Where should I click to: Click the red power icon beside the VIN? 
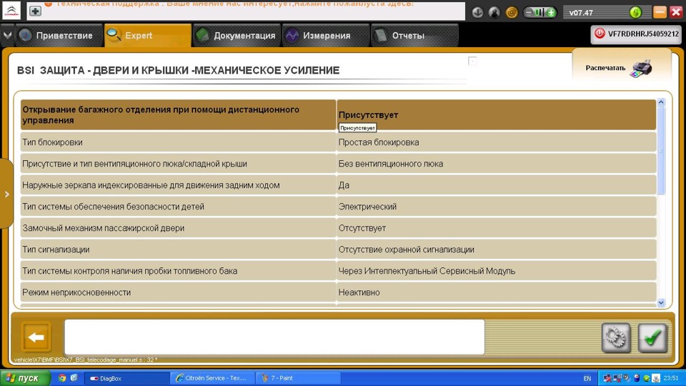[600, 34]
